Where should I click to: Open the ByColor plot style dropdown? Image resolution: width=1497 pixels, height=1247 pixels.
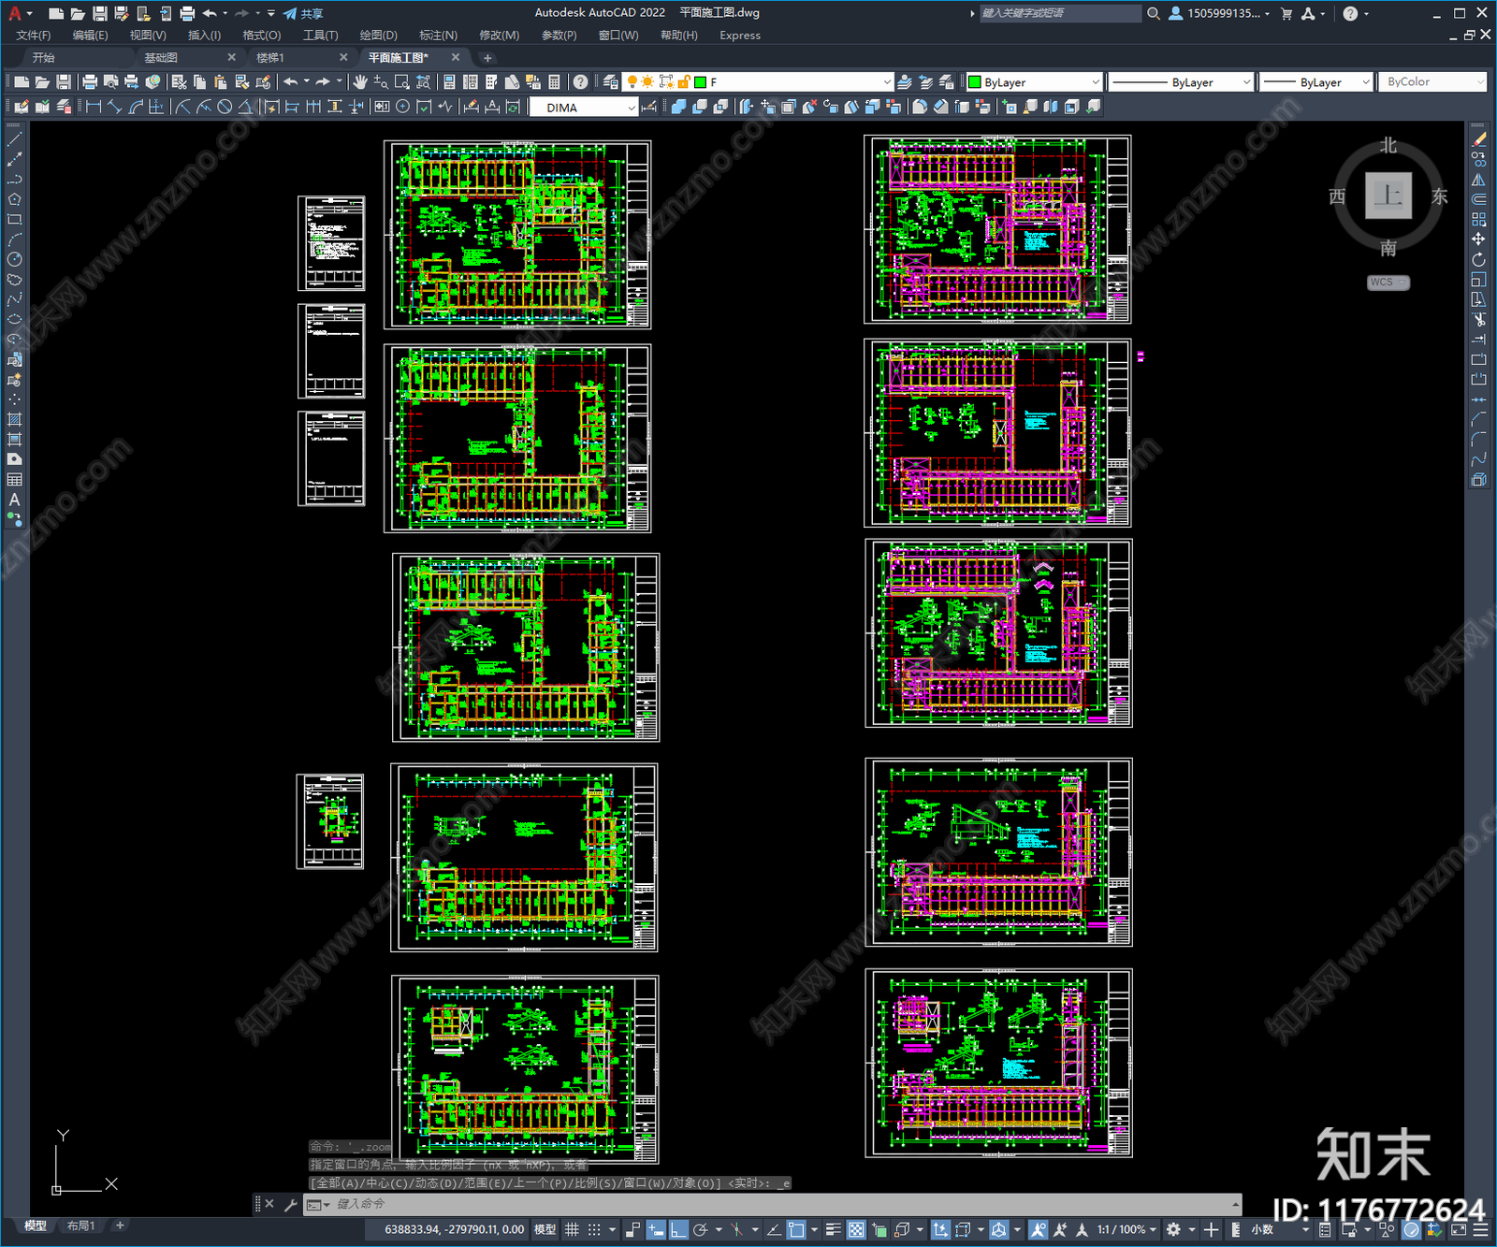click(x=1432, y=82)
